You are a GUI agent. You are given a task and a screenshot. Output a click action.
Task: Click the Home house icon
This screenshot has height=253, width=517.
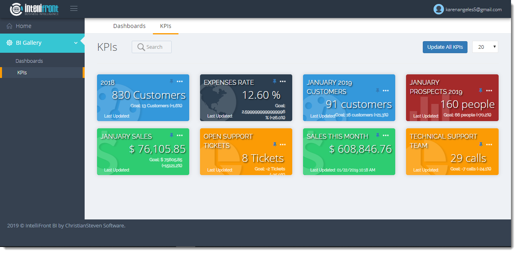(x=10, y=26)
